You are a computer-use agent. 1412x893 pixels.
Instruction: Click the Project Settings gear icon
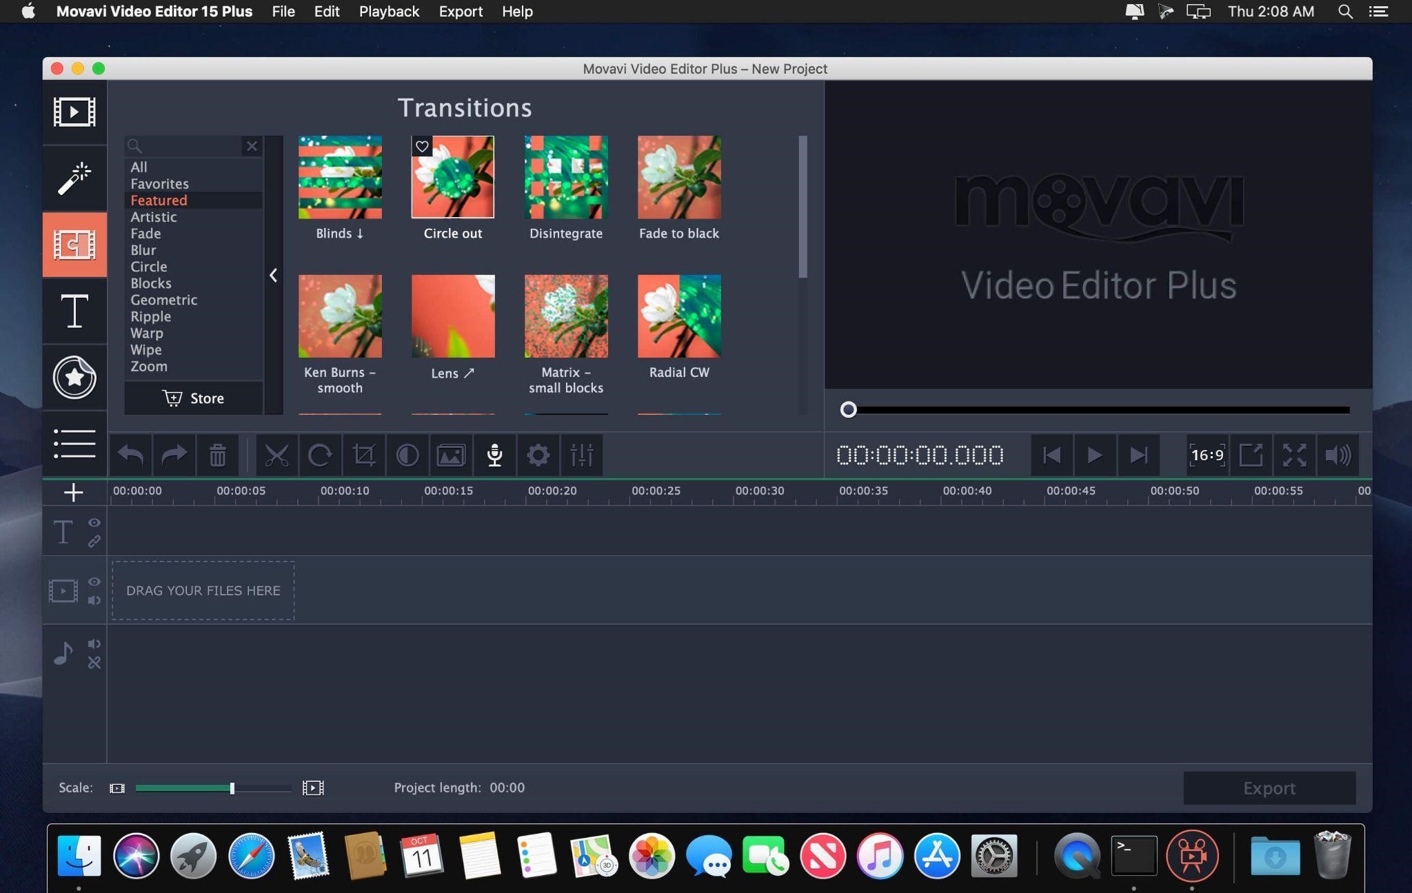click(x=537, y=453)
